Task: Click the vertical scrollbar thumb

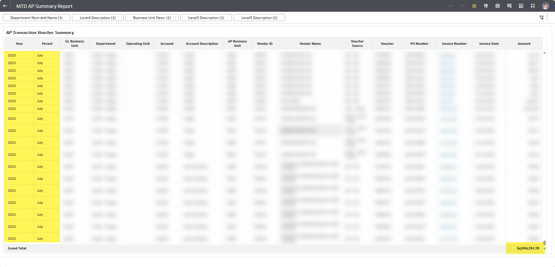Action: (x=544, y=243)
